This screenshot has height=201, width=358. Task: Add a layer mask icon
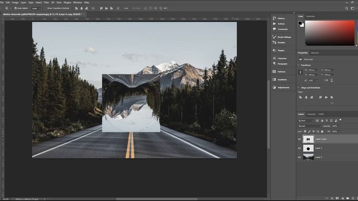tap(337, 198)
